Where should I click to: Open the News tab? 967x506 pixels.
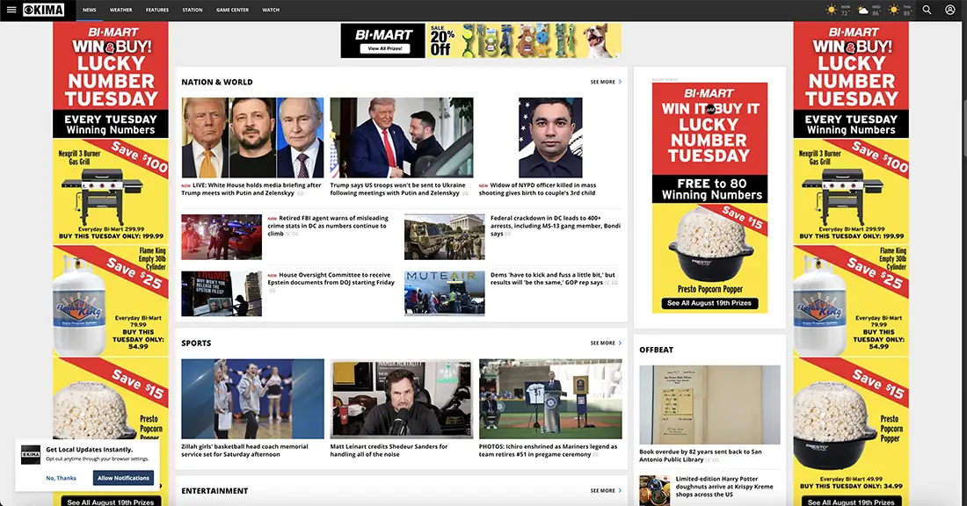tap(90, 10)
